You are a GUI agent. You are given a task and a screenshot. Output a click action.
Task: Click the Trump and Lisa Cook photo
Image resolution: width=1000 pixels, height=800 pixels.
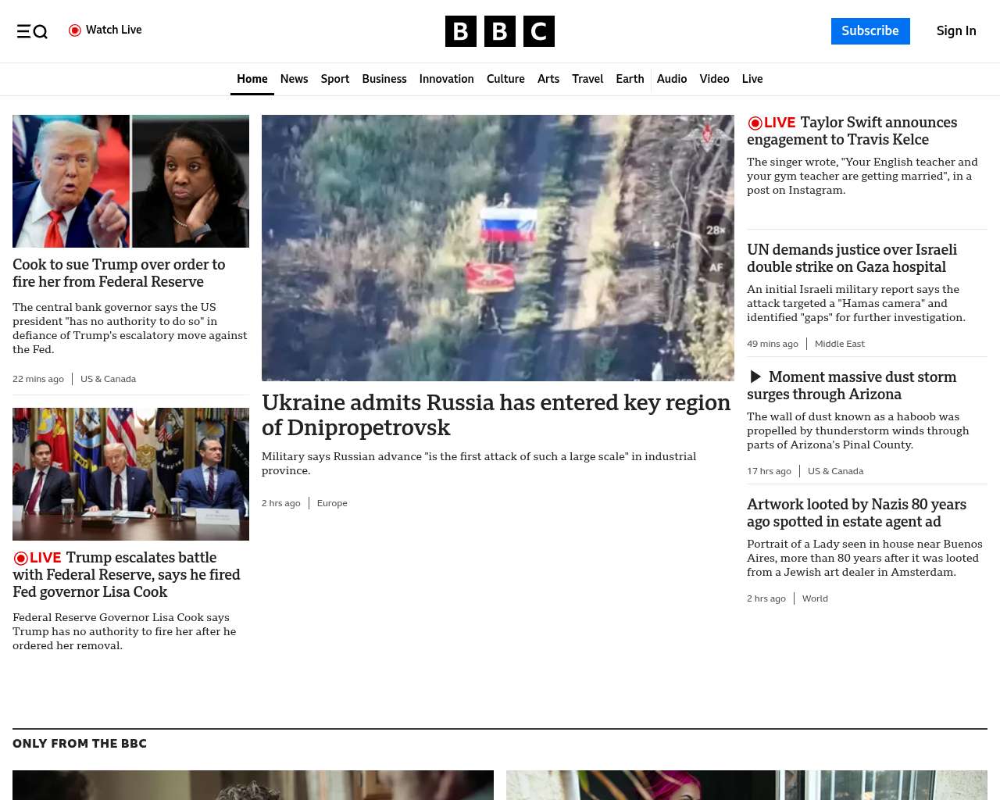point(130,181)
